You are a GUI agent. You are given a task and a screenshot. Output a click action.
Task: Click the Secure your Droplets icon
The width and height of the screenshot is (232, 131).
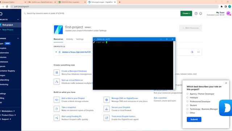(107, 109)
